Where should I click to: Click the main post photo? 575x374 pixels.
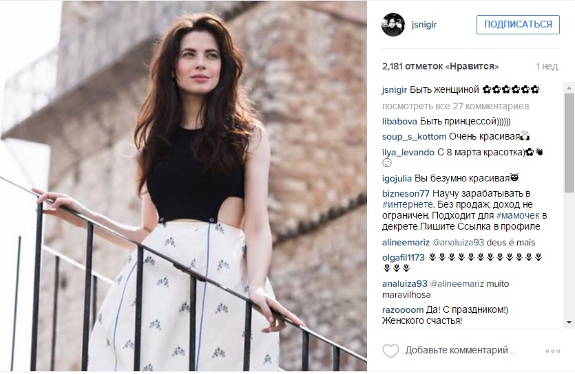(x=183, y=186)
